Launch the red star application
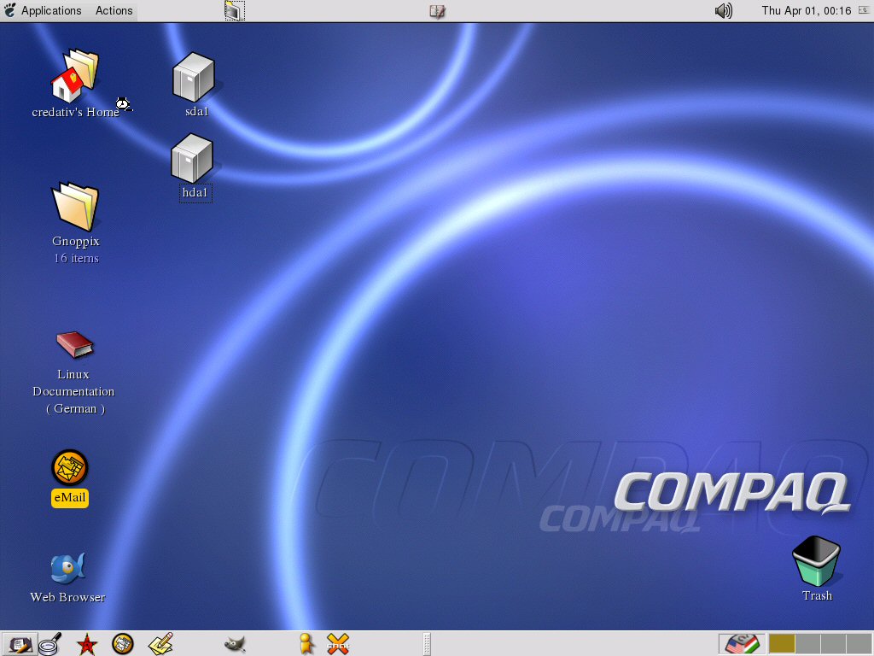Viewport: 874px width, 656px height. (x=86, y=644)
